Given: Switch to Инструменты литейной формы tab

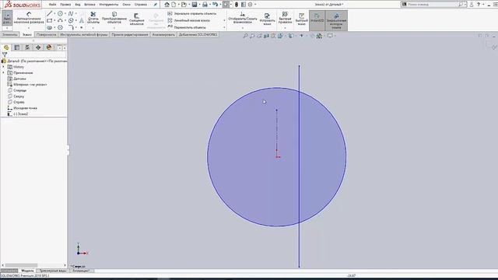Looking at the screenshot, I should coord(84,34).
